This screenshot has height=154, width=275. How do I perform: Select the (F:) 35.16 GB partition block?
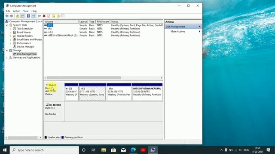119,92
